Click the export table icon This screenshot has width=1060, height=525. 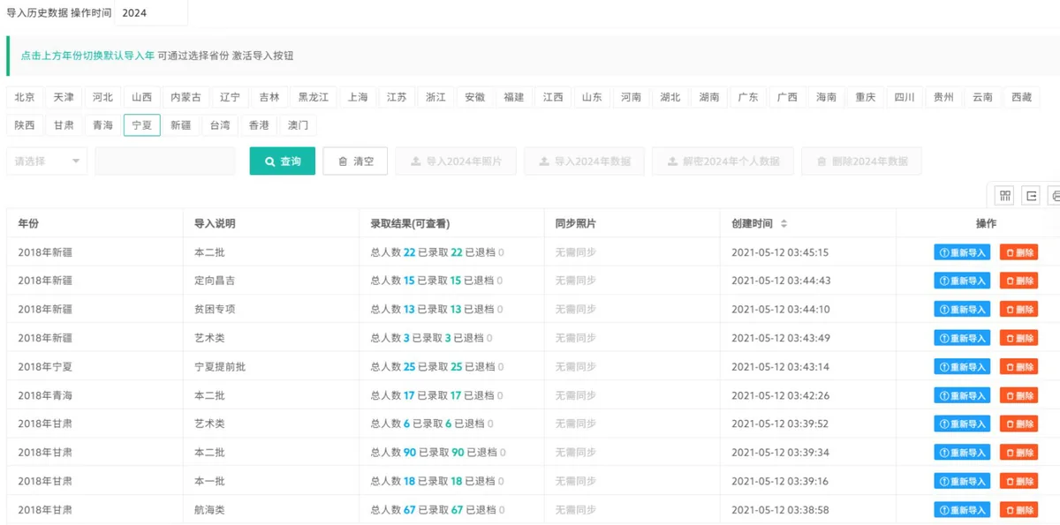coord(1031,196)
